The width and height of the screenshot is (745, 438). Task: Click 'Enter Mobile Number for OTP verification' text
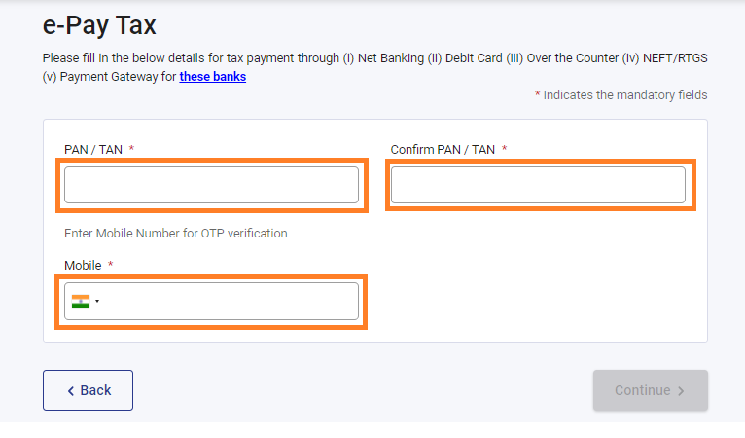coord(176,233)
